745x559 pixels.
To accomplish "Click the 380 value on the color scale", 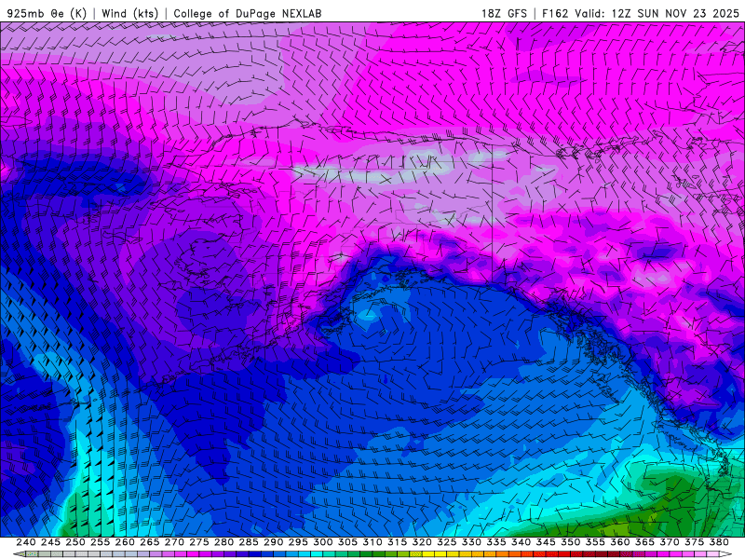I will tap(718, 542).
